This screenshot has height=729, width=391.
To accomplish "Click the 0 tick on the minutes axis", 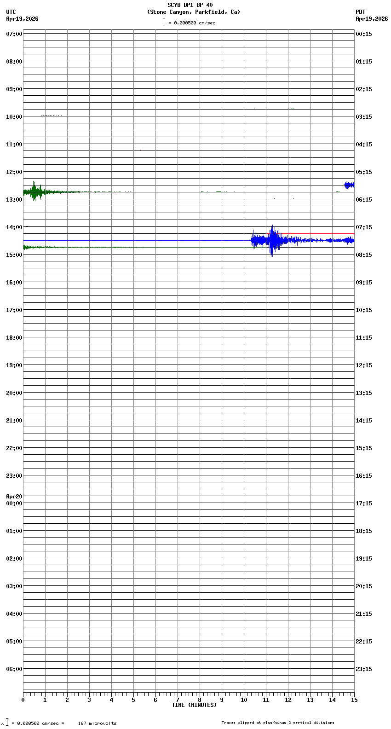I will (23, 700).
